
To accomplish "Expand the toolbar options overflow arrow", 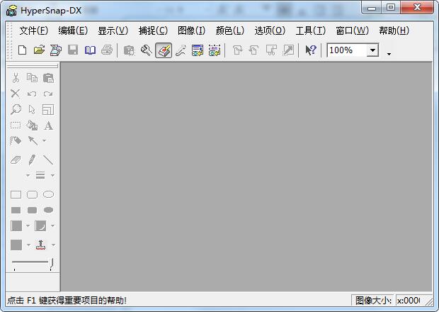I will [389, 54].
